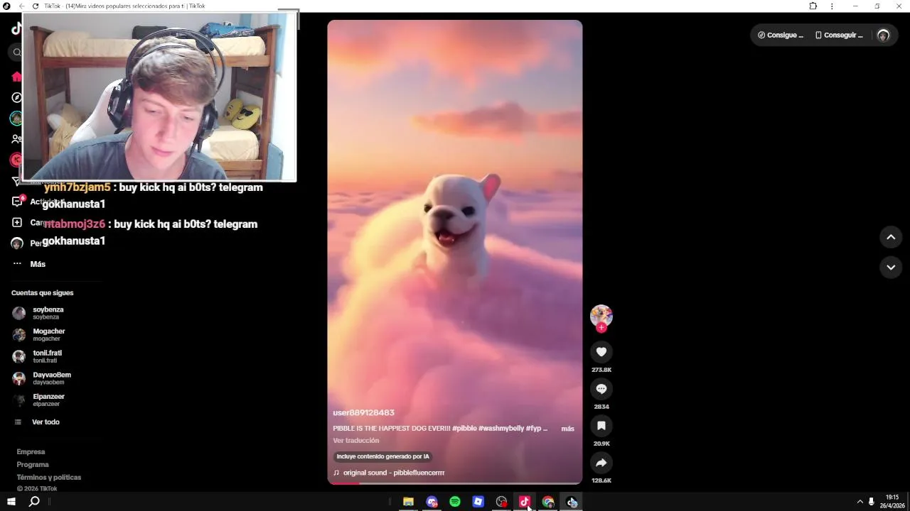Open the Activity inbox icon
The image size is (910, 511).
tap(17, 202)
